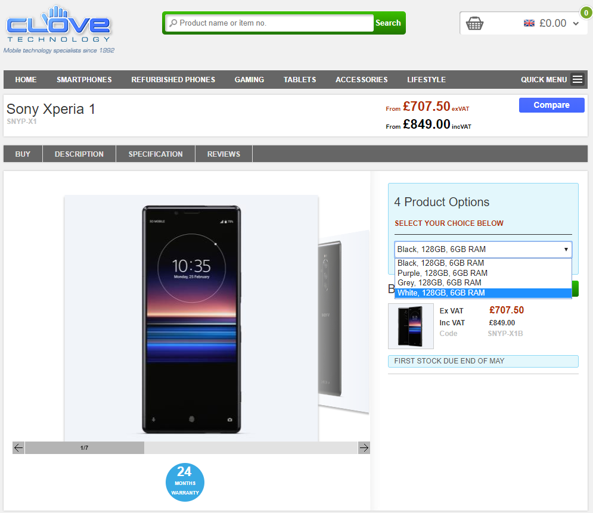This screenshot has height=513, width=593.
Task: Open the LIFESTYLE menu
Action: (x=426, y=79)
